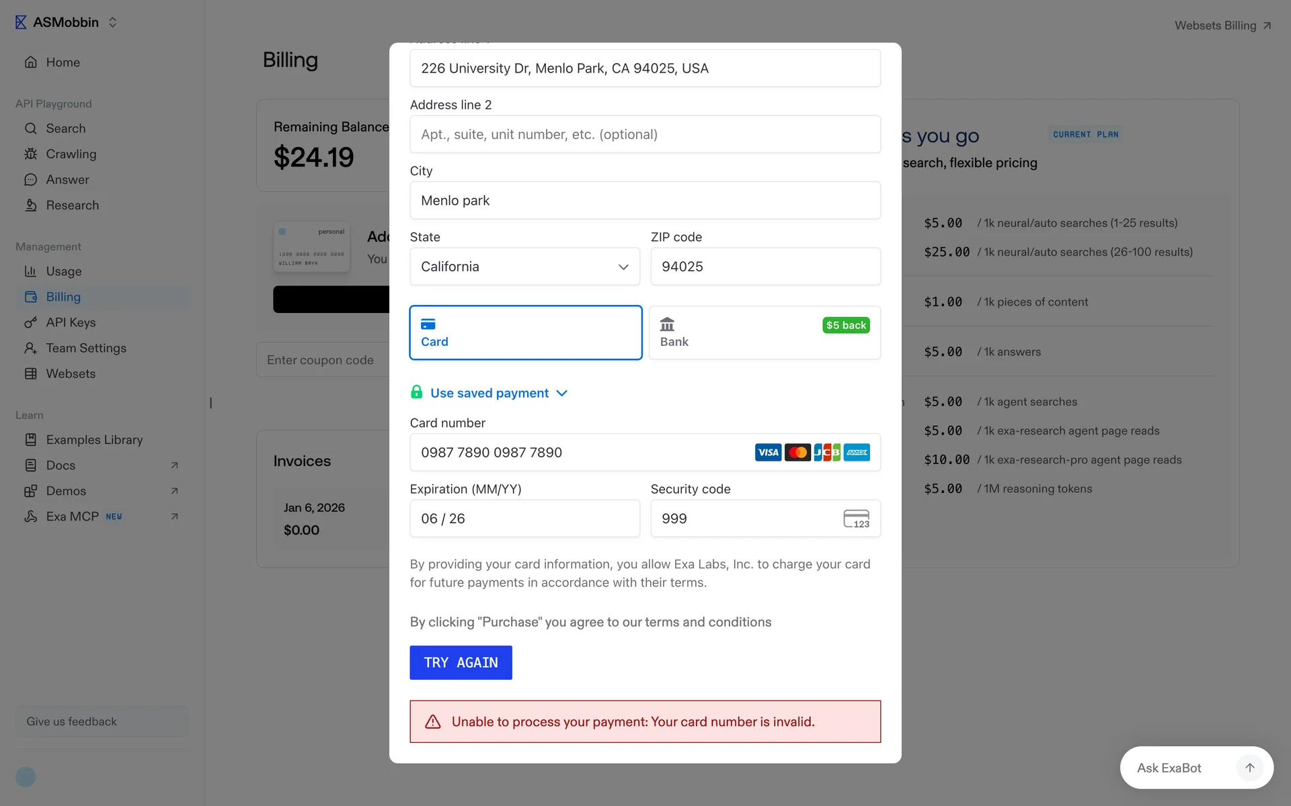Click the ExaBot send arrow icon

pos(1249,768)
